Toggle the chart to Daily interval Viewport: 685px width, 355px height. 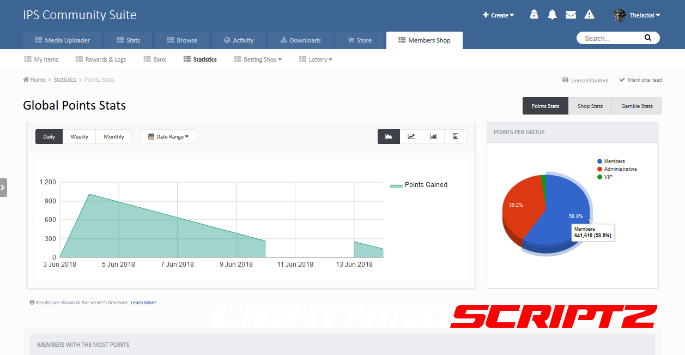click(x=49, y=137)
